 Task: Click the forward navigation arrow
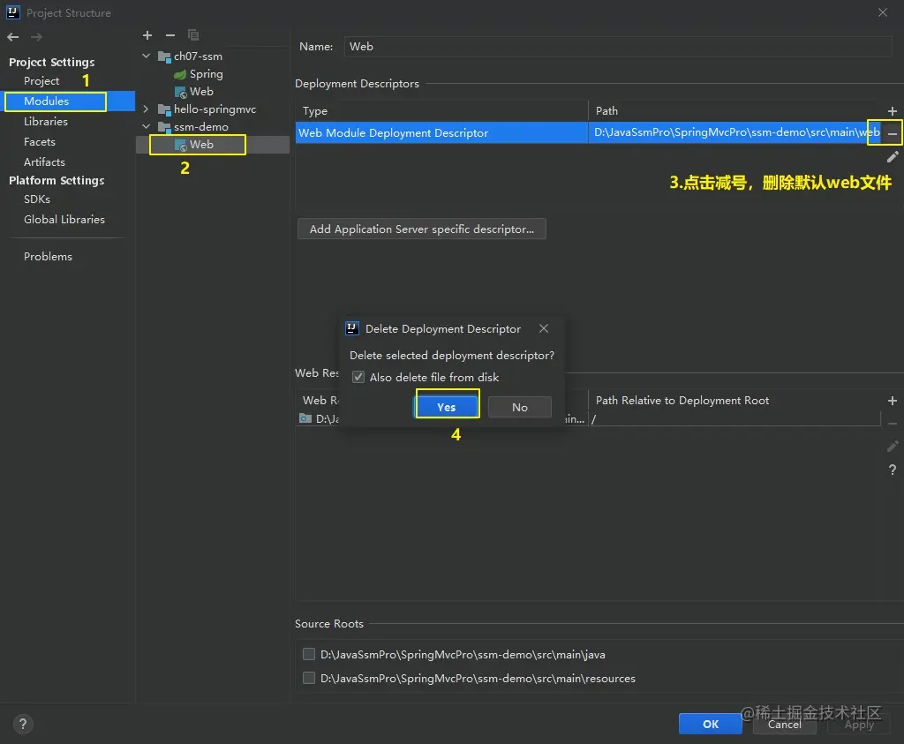(x=36, y=37)
